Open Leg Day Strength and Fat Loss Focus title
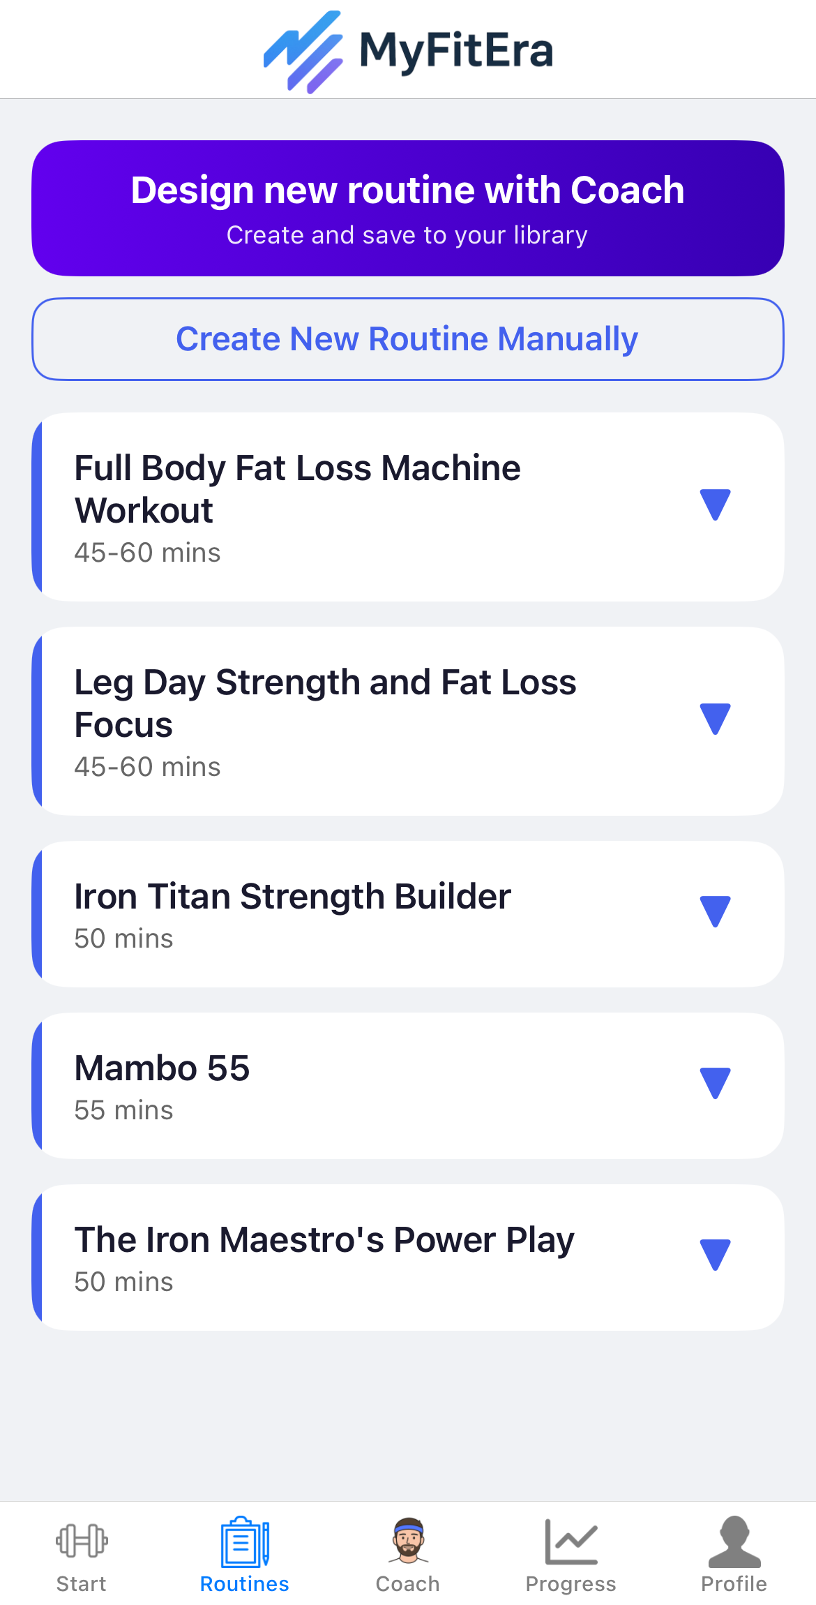This screenshot has width=816, height=1605. [x=325, y=703]
